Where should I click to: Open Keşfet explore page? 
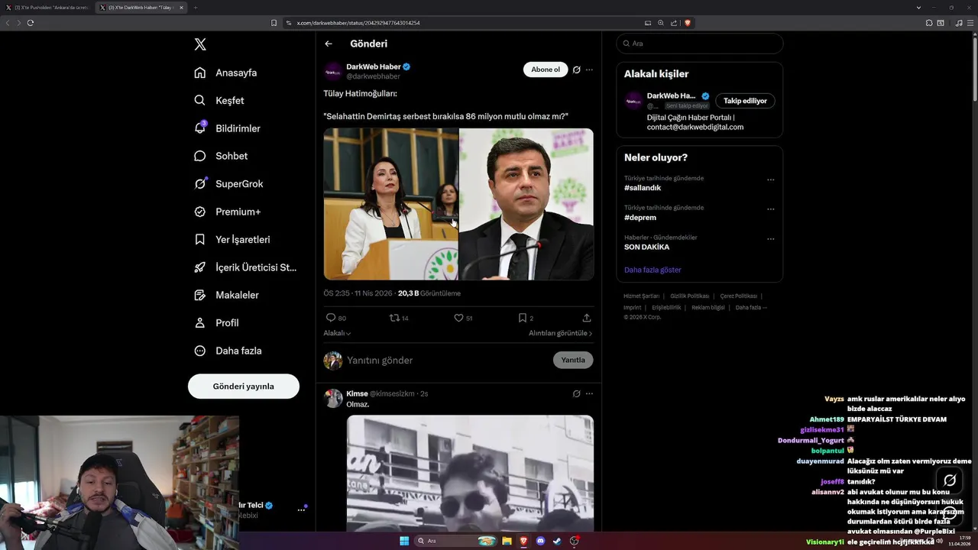tap(219, 100)
